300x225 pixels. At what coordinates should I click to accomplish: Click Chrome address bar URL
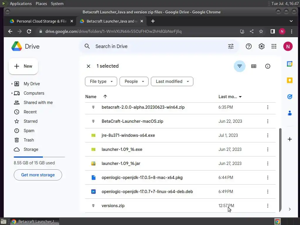point(113,31)
